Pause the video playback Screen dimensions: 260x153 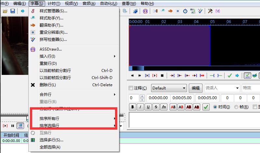(x=13, y=126)
